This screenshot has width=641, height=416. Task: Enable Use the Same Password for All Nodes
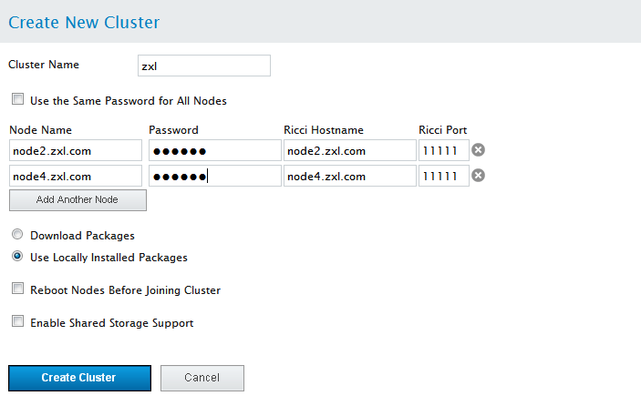click(17, 99)
